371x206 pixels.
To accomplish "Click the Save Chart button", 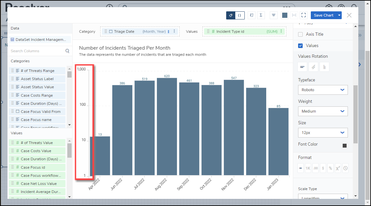I will click(323, 15).
